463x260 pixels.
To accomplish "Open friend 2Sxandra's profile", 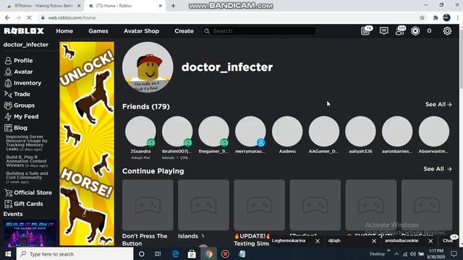I will click(140, 131).
